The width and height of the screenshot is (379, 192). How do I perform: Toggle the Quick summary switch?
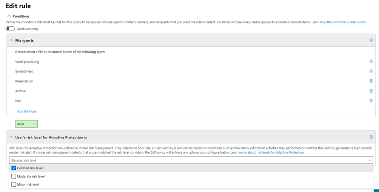10,29
